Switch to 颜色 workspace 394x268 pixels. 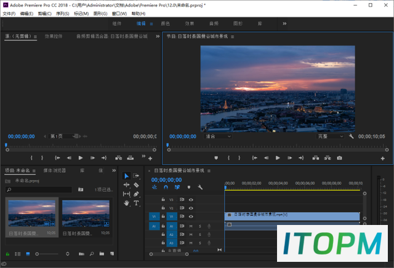[166, 23]
